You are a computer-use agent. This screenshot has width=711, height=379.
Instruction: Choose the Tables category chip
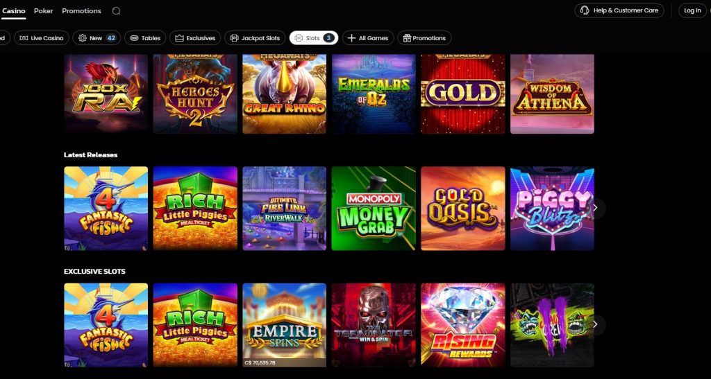(x=145, y=38)
